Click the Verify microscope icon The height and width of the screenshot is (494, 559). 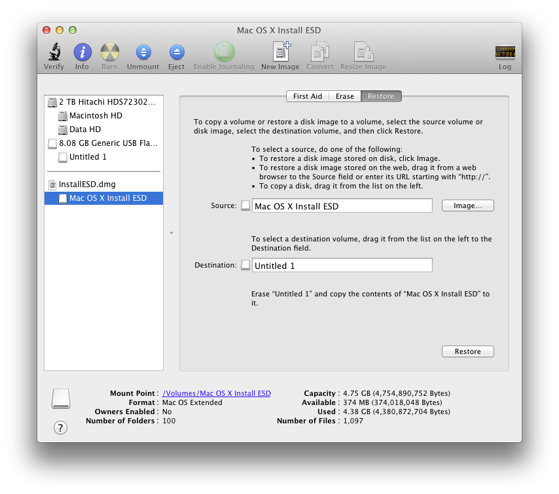click(x=54, y=52)
